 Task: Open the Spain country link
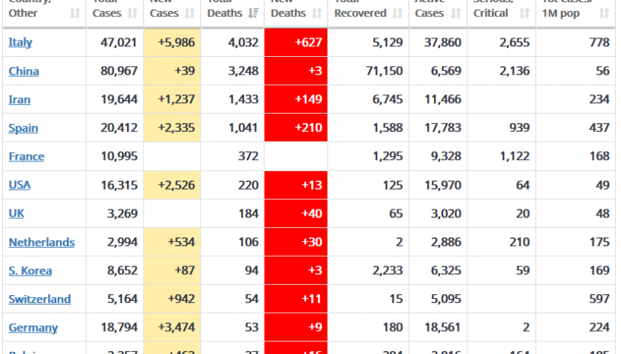(x=24, y=128)
